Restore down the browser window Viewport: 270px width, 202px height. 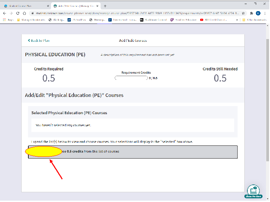coord(255,4)
